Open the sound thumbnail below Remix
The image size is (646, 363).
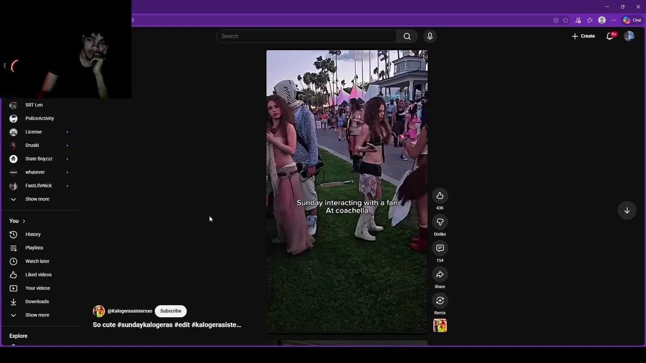point(440,326)
